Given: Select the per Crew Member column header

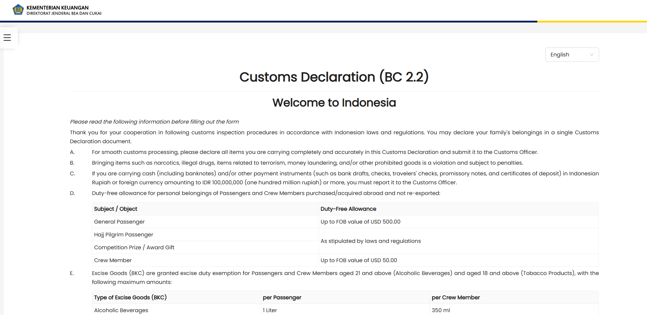Looking at the screenshot, I should pos(514,297).
